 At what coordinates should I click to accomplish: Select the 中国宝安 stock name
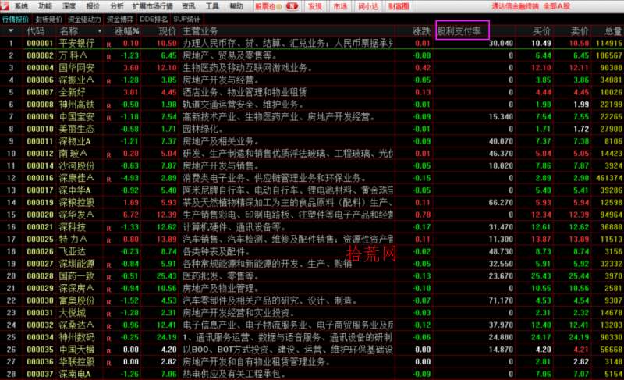click(76, 117)
